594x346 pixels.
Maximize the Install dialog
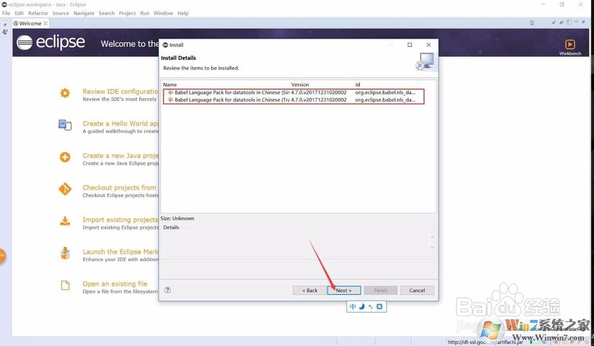[409, 45]
